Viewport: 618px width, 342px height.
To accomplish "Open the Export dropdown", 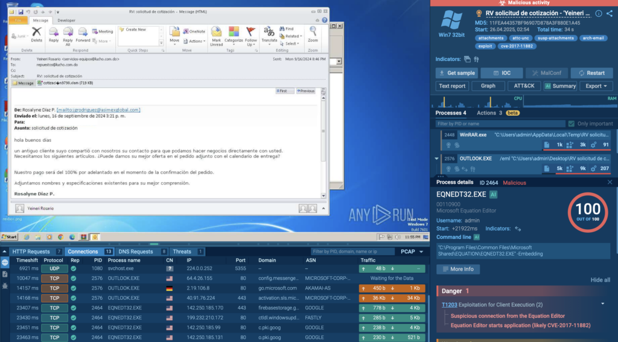I will [596, 86].
